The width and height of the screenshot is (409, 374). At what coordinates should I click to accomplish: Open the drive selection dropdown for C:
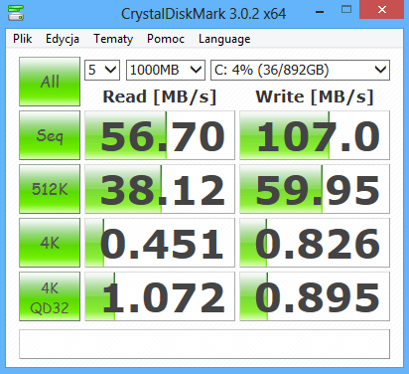(x=300, y=70)
